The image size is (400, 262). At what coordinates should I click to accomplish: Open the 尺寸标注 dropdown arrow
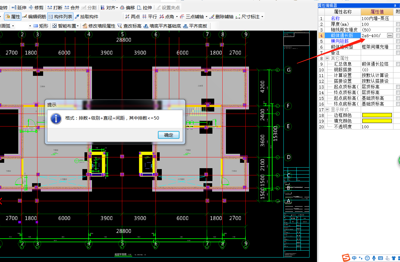(x=262, y=17)
